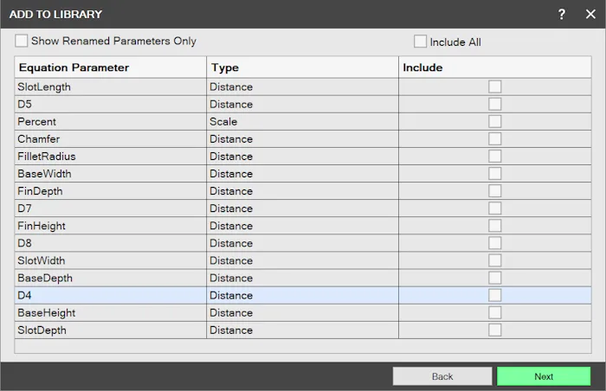This screenshot has width=606, height=391.
Task: Click Distance type cell in FinHeight row
Action: click(303, 226)
